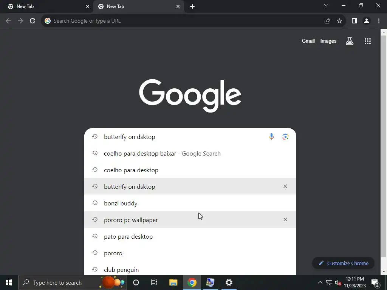Open the Chrome side panel

point(354,21)
